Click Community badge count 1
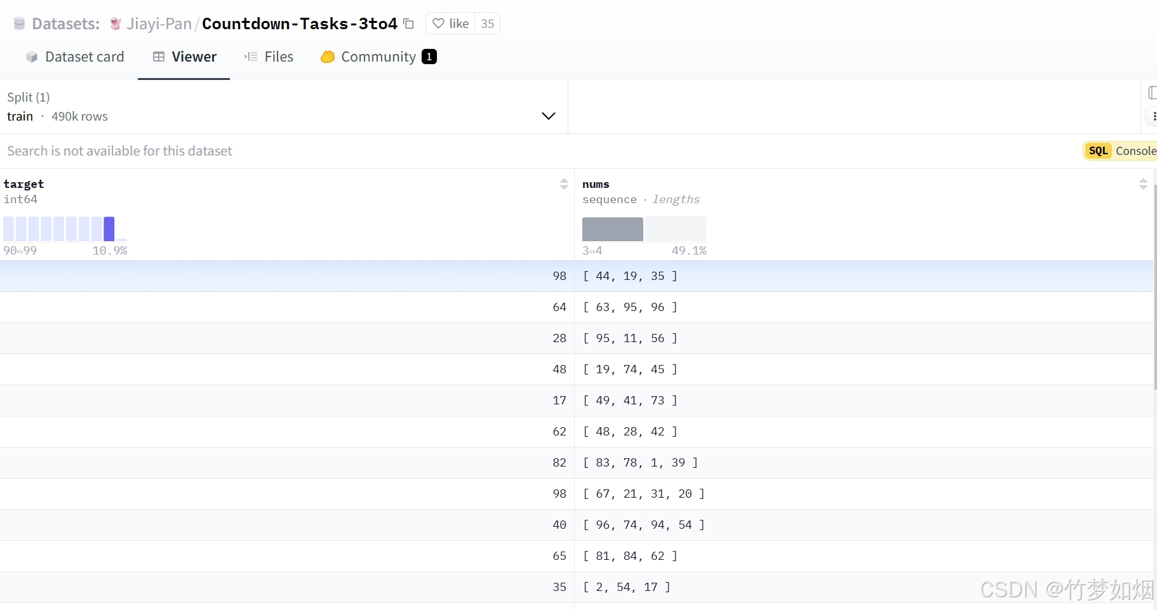 [429, 56]
